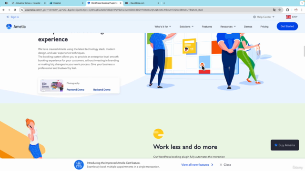Switch to the Hospital tab
This screenshot has width=305, height=171.
(66, 3)
